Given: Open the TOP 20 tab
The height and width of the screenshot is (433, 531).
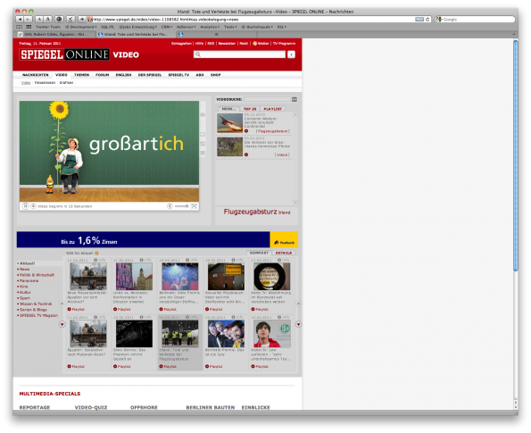Looking at the screenshot, I should [250, 109].
